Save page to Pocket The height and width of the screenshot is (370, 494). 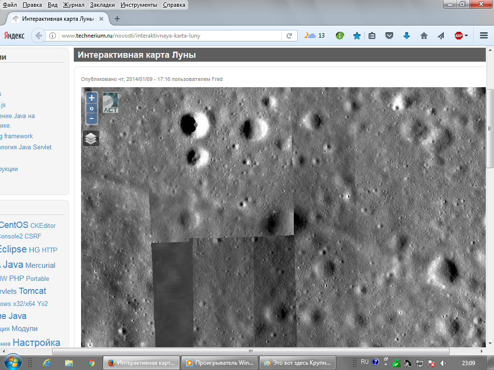click(389, 36)
